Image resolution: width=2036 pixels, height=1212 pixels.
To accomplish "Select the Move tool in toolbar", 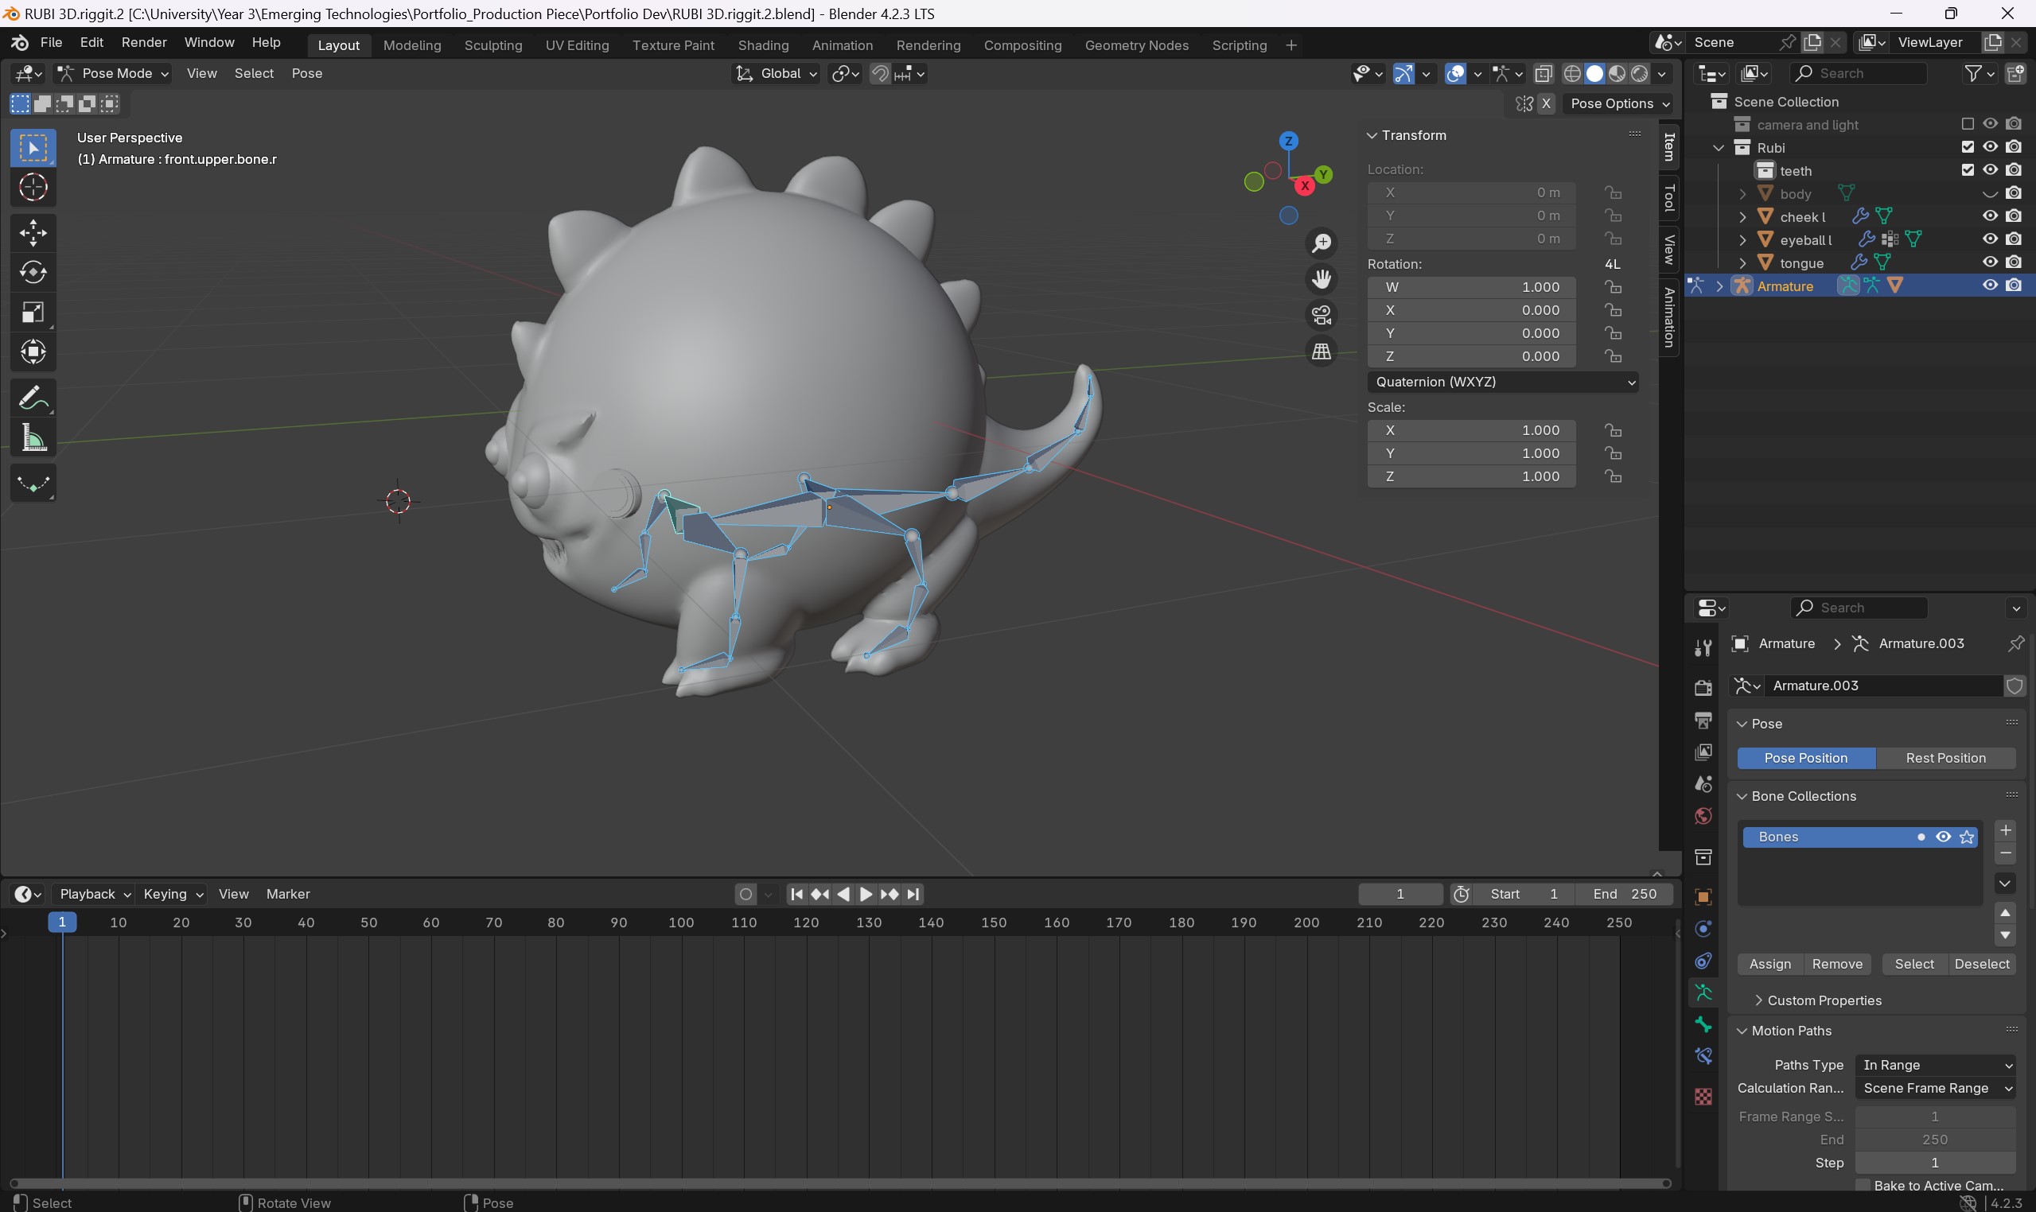I will (32, 231).
